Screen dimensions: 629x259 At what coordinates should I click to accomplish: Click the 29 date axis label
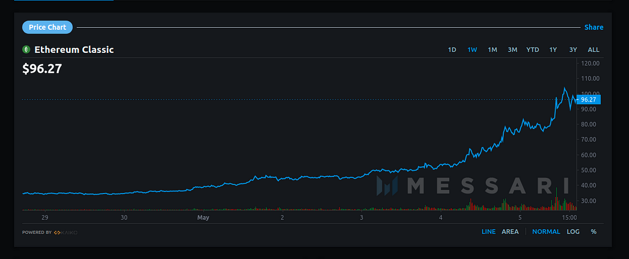[x=45, y=217]
